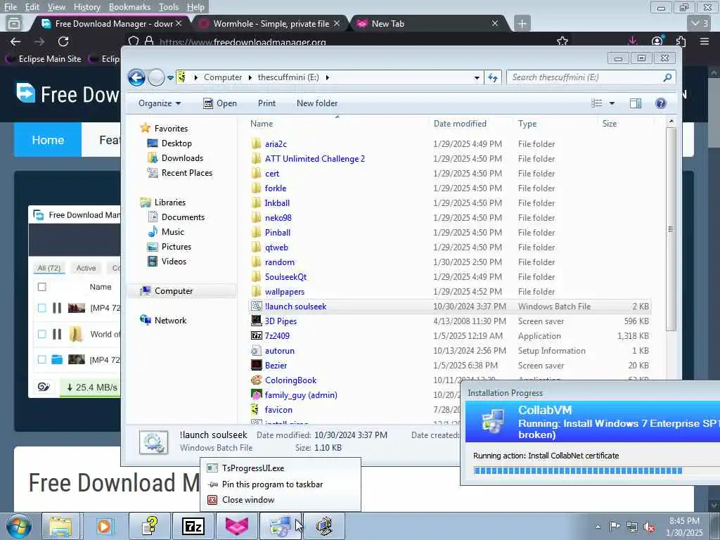Open the Eclipse Main Site bookmark

tap(44, 59)
